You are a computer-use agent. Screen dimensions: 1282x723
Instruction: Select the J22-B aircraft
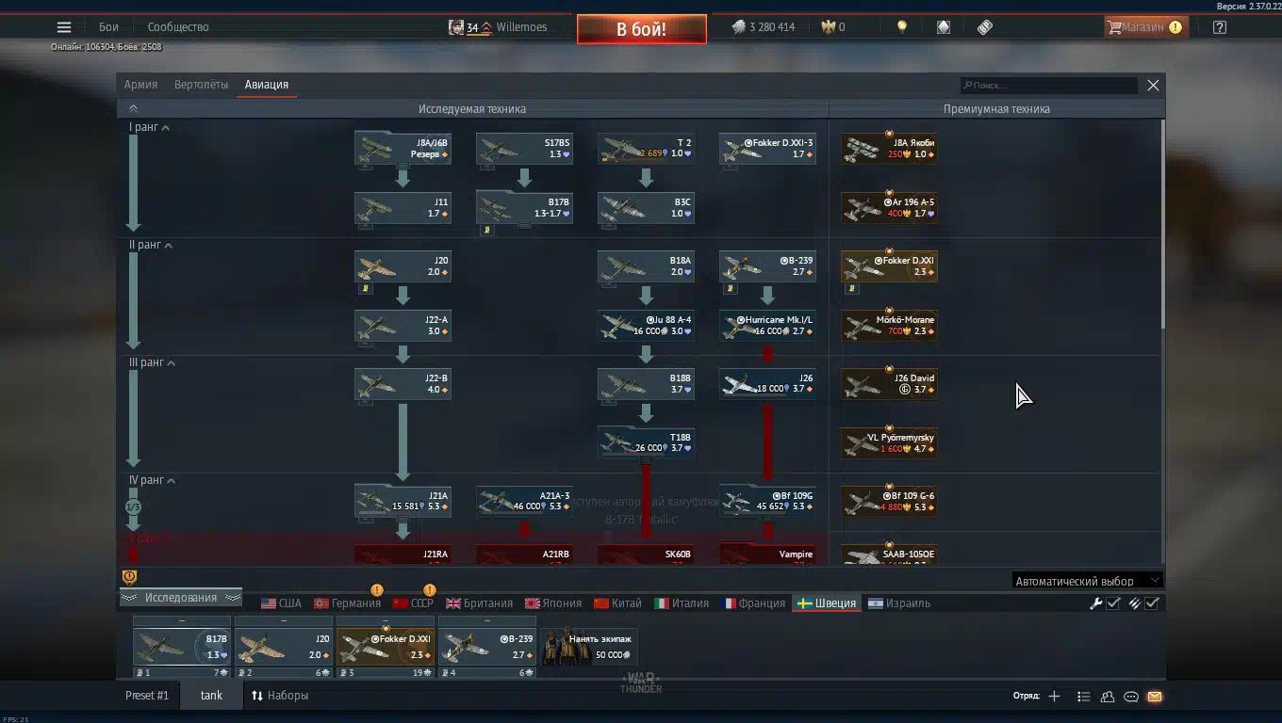tap(403, 384)
